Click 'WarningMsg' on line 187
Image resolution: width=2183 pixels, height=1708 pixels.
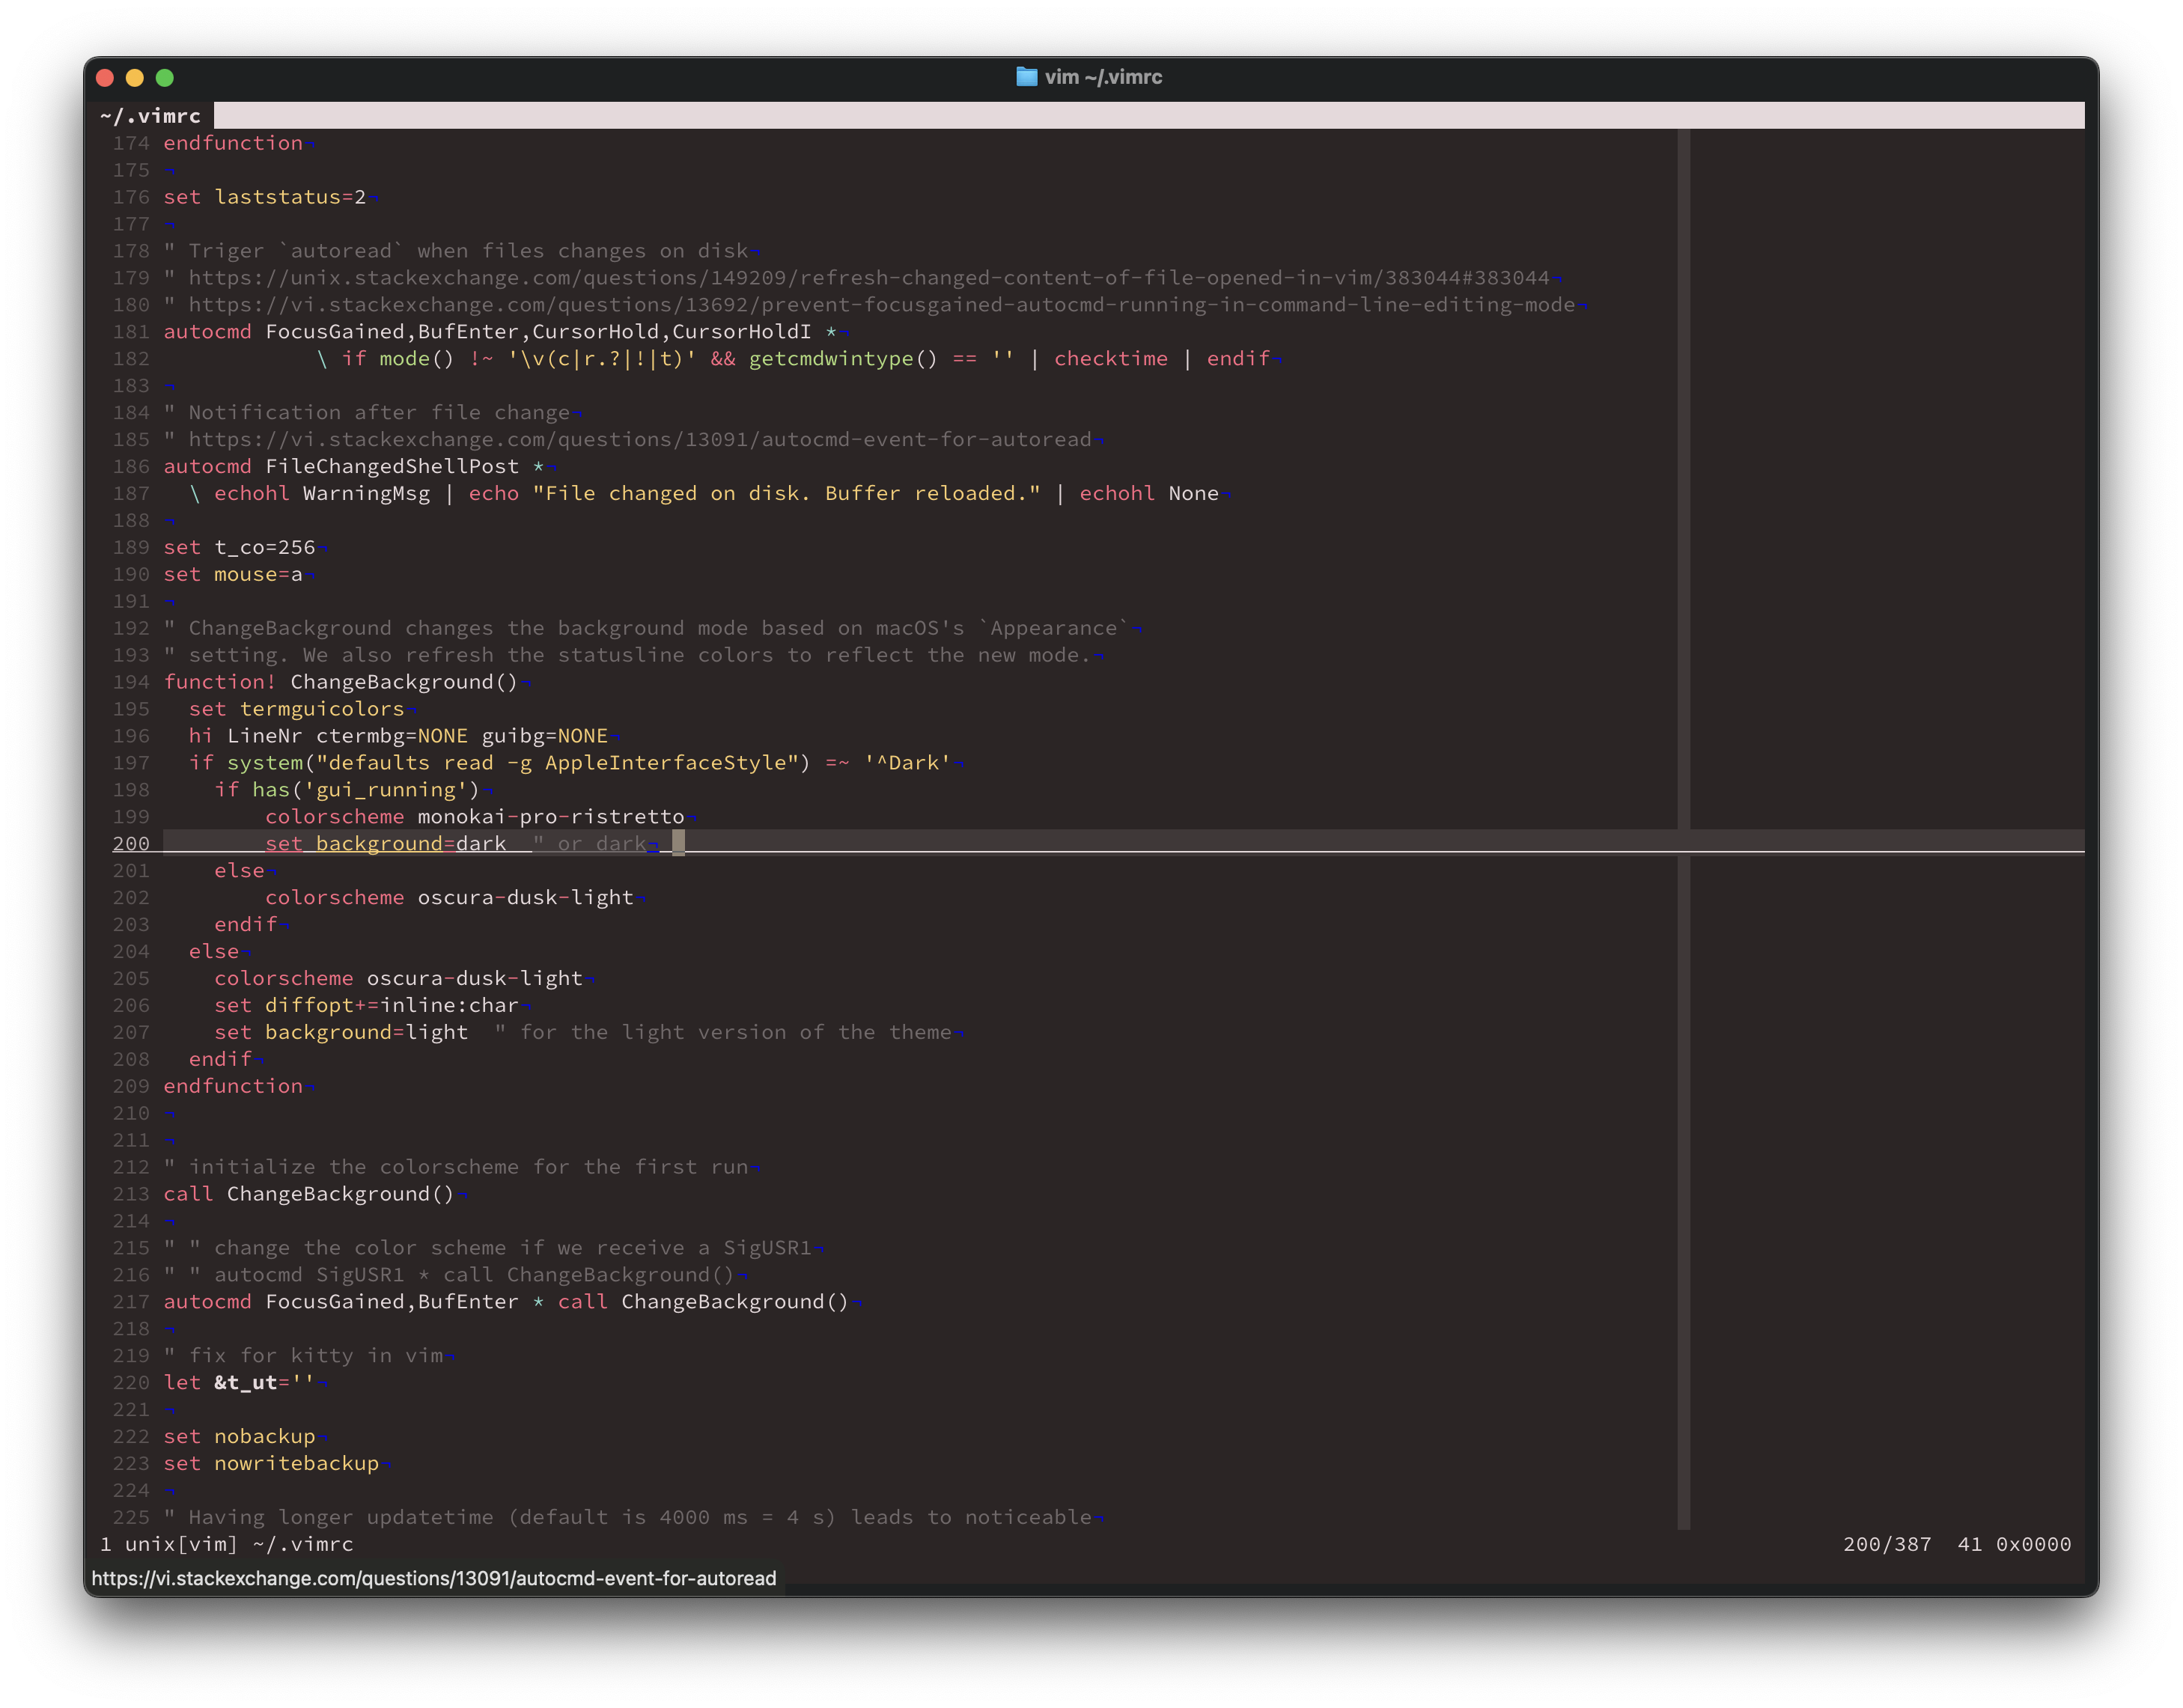pyautogui.click(x=366, y=494)
